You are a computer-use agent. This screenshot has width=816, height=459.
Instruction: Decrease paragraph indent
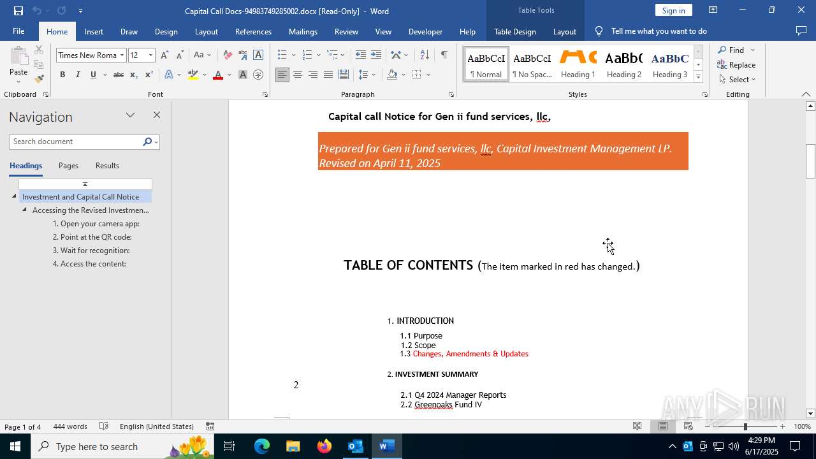[x=361, y=55]
